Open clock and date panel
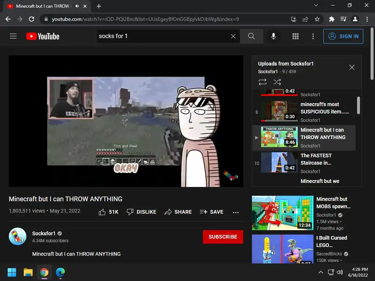The width and height of the screenshot is (375, 281). (x=358, y=272)
